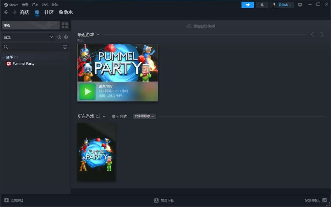Select Pummel Party name in game list
Image resolution: width=331 pixels, height=207 pixels.
coord(23,63)
